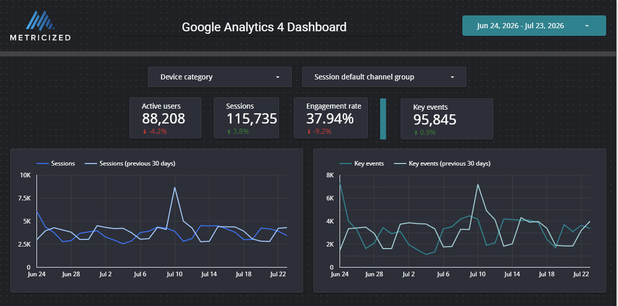Click the Jun 28 label on Sessions chart
The image size is (618, 306).
coord(71,274)
